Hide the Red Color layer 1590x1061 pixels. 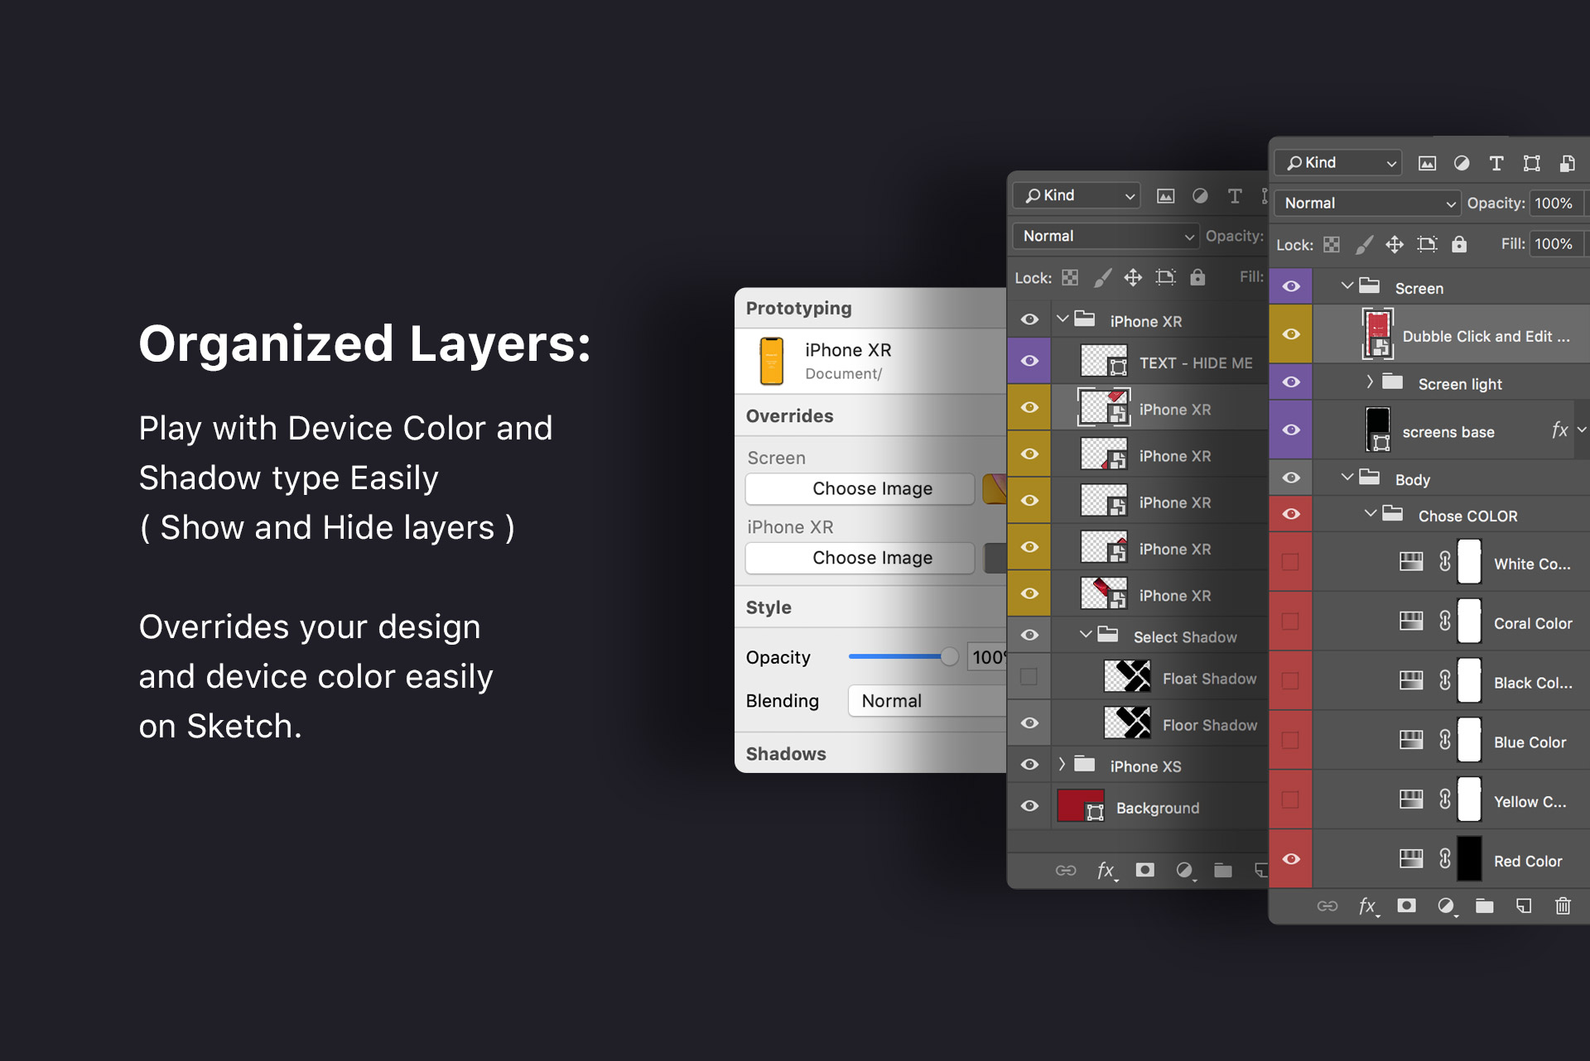pos(1290,858)
